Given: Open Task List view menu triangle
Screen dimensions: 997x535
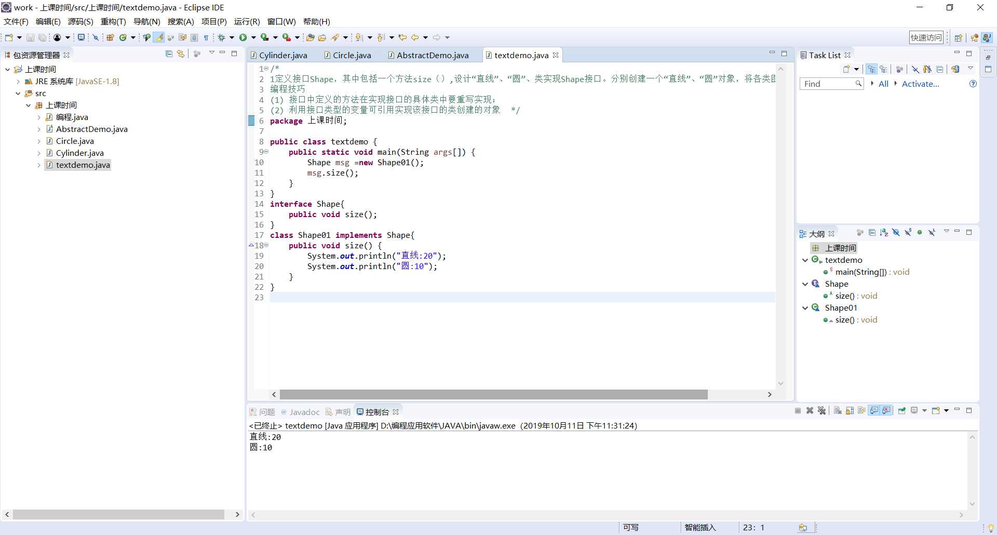Looking at the screenshot, I should tap(971, 68).
